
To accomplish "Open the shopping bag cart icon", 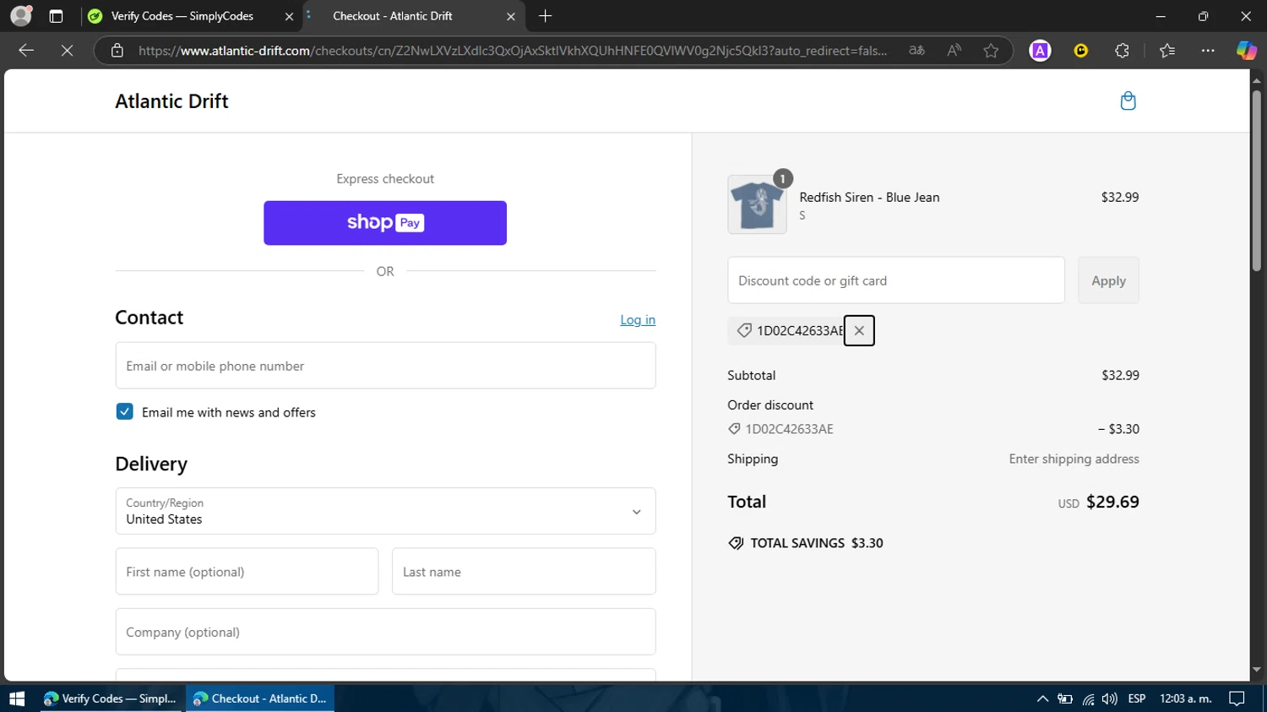I will coord(1128,101).
